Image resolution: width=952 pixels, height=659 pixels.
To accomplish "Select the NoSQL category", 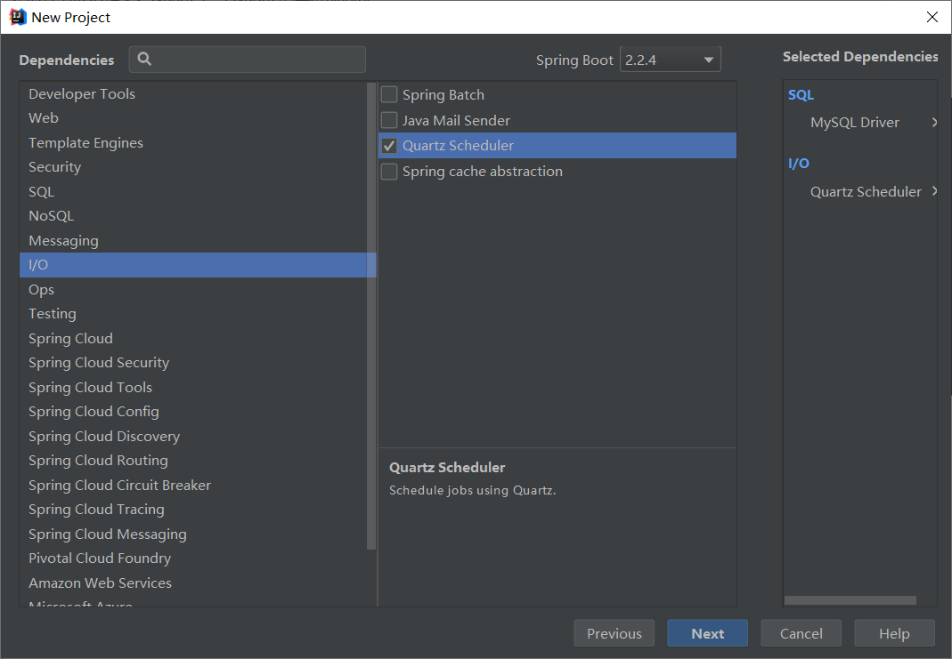I will point(193,216).
